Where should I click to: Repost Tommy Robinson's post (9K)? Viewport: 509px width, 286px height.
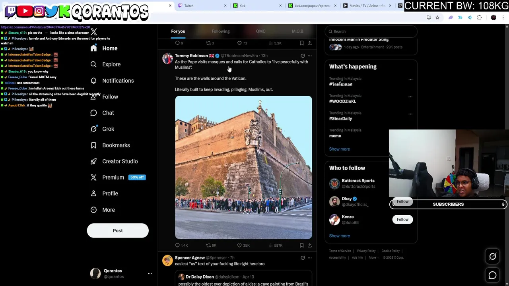tap(211, 245)
